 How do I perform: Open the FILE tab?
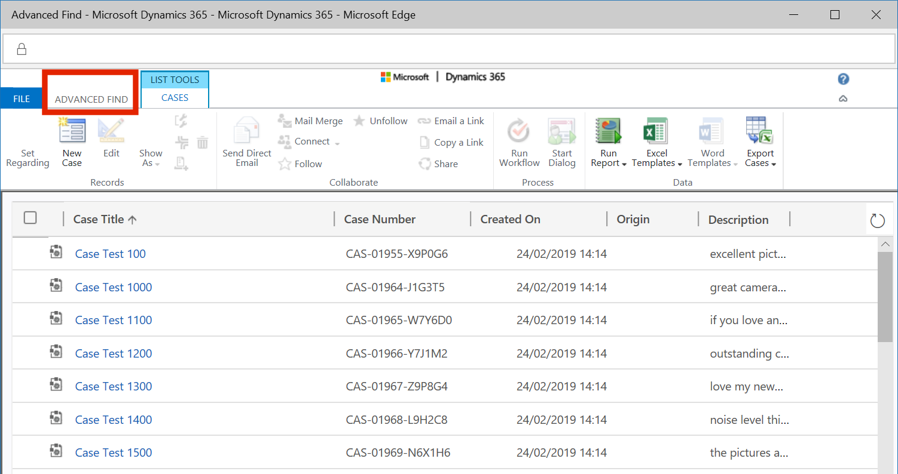coord(22,99)
